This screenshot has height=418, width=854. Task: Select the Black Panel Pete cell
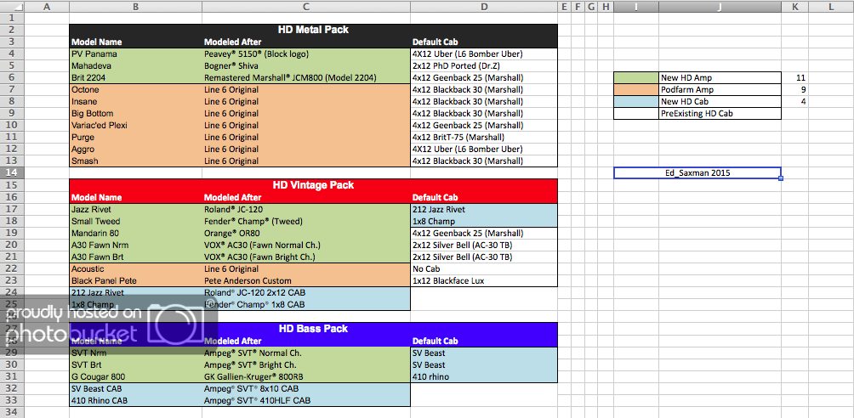(x=135, y=280)
